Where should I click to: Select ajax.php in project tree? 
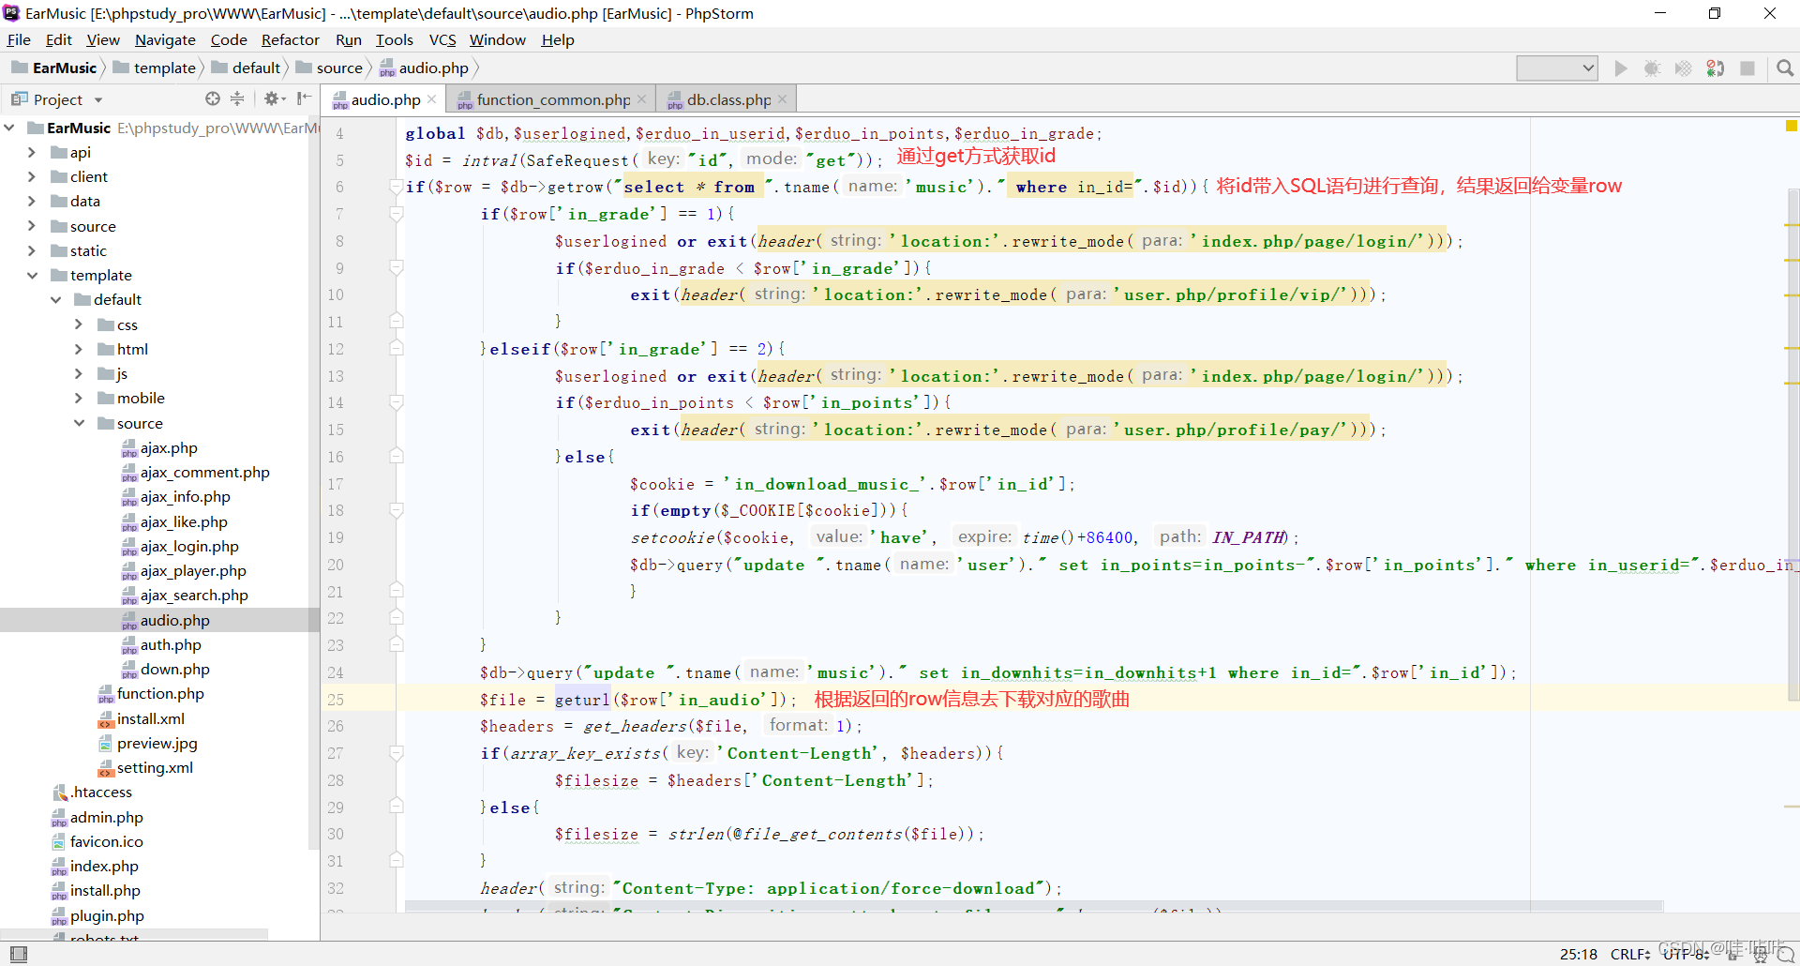[x=159, y=447]
